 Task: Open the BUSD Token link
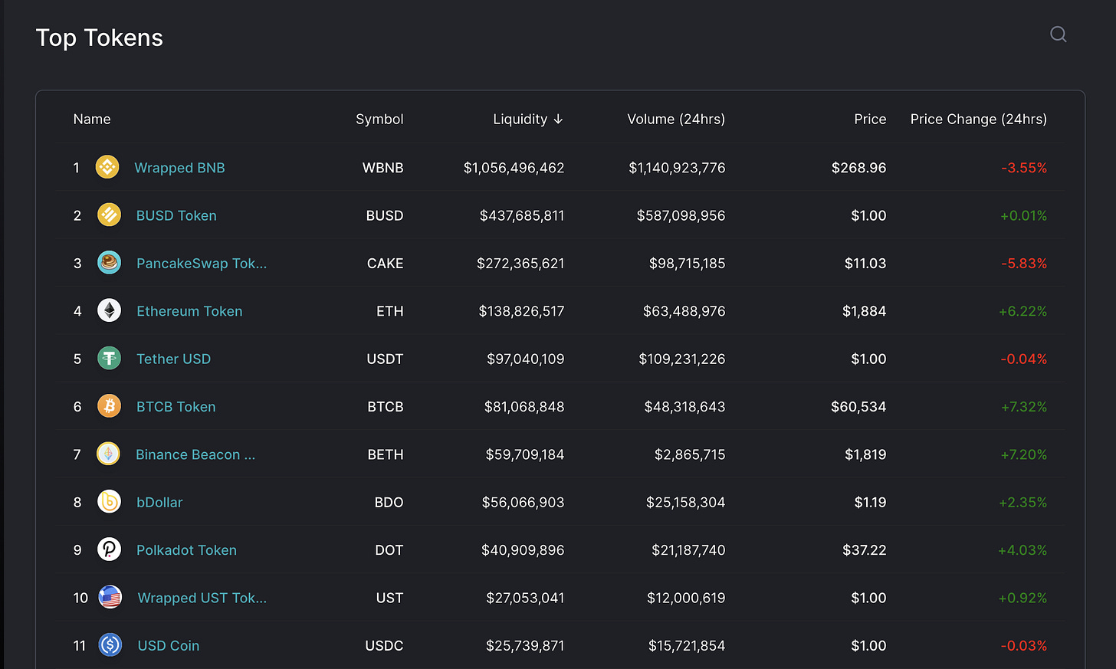click(176, 215)
